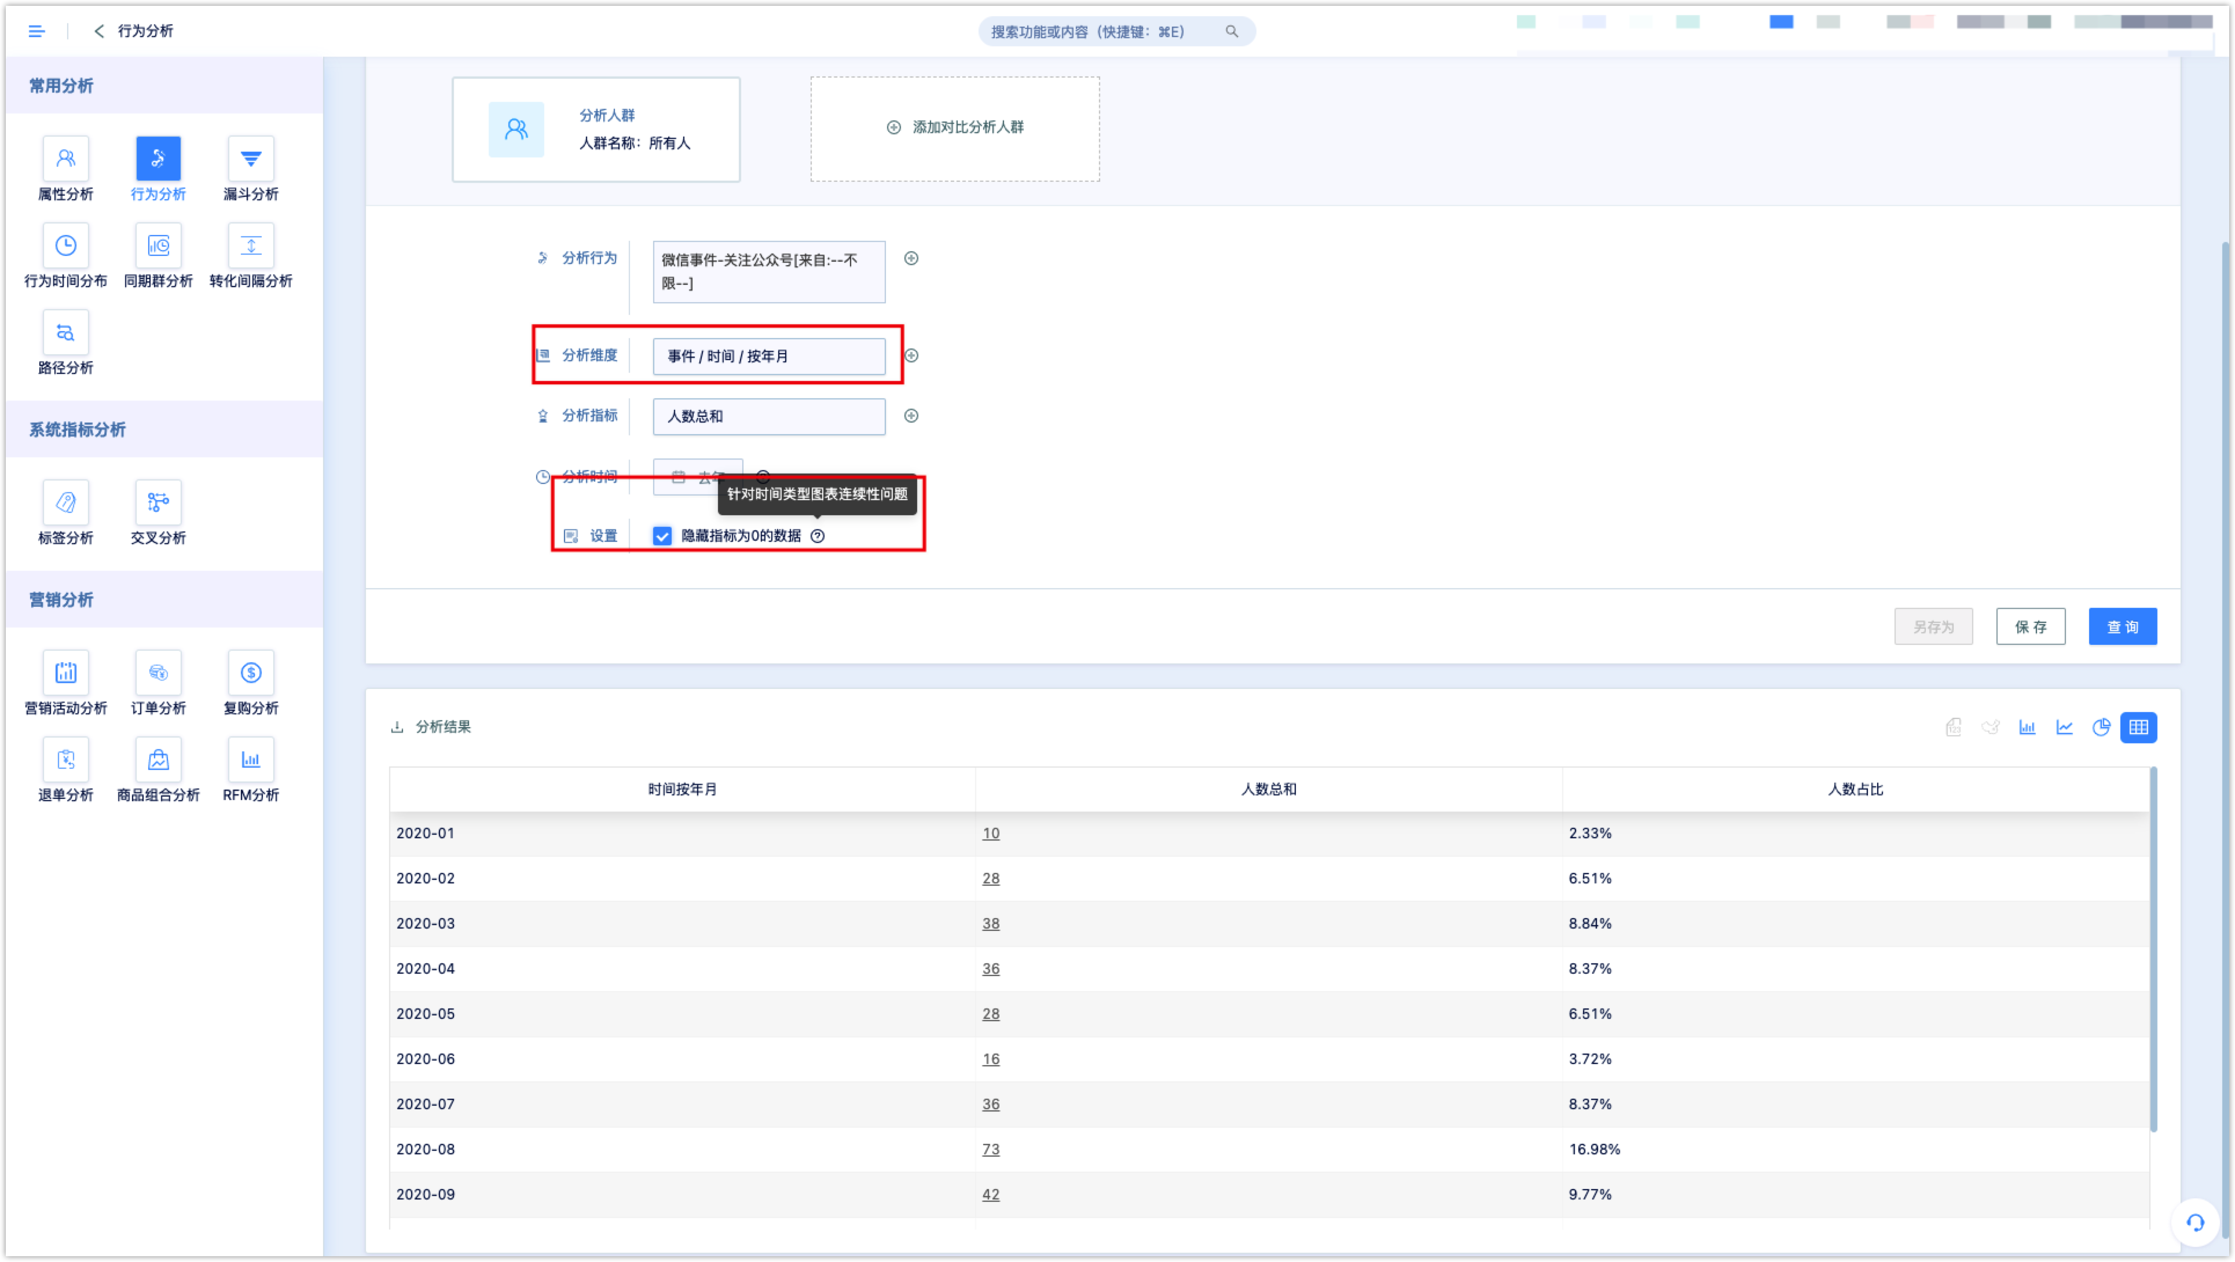2235x1262 pixels.
Task: Click the 保存 save button
Action: (2030, 626)
